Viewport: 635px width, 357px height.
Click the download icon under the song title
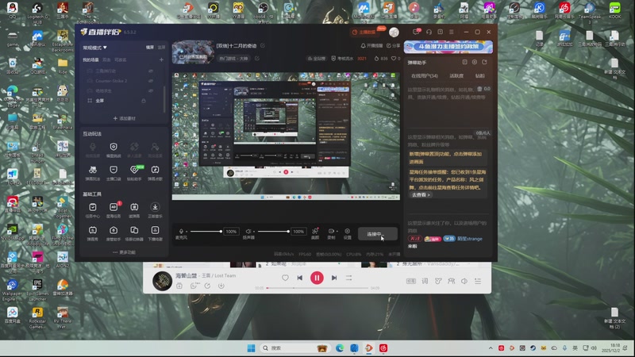pyautogui.click(x=221, y=286)
